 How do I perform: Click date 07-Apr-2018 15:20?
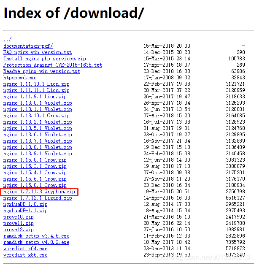pos(167,116)
